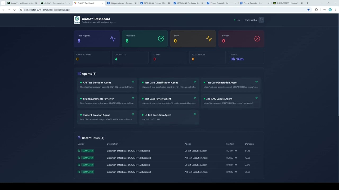Open the tab search dropdown arrow
The image size is (339, 190).
3,3
